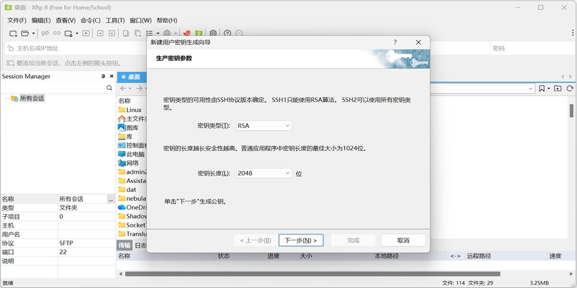Click the 下一步(N) button
Viewport: 577px width, 288px height.
[301, 240]
